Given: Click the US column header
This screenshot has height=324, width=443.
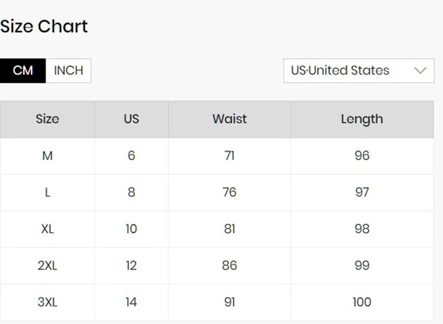Looking at the screenshot, I should pos(131,119).
